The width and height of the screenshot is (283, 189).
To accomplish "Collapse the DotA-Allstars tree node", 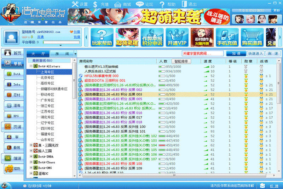I will coord(31,66).
